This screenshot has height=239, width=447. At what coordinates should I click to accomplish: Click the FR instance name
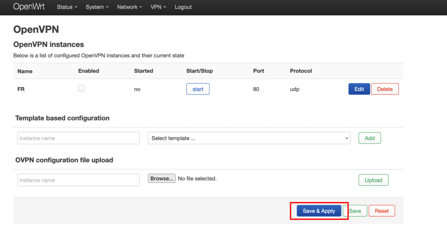tap(21, 89)
